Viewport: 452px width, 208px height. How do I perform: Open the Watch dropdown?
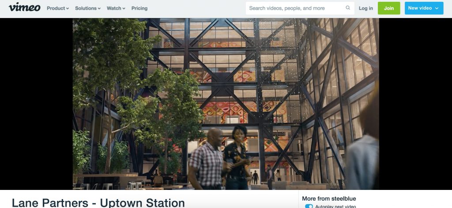tap(116, 8)
